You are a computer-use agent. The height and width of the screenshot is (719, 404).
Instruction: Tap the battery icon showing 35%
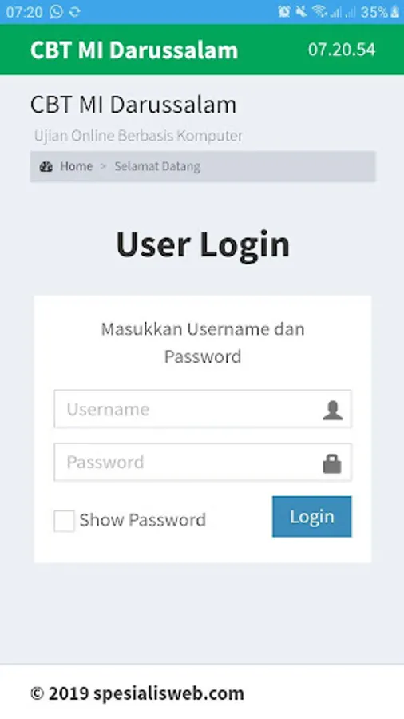pyautogui.click(x=395, y=12)
